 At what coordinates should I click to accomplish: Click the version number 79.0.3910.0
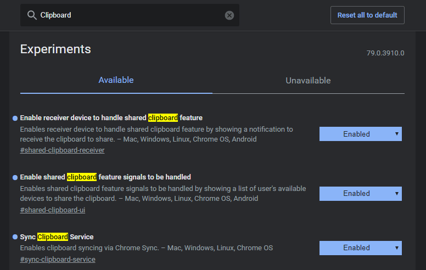[x=385, y=53]
